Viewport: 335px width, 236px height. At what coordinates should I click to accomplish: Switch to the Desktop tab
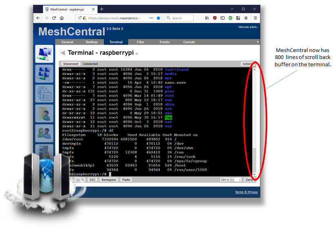91,42
